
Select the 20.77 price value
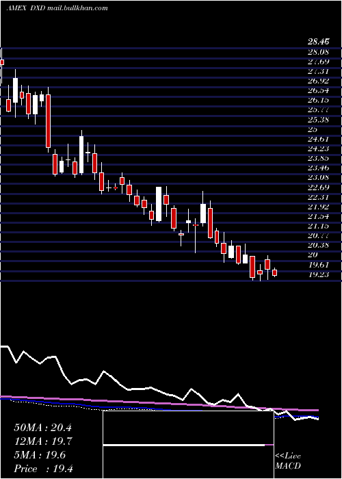coord(318,235)
